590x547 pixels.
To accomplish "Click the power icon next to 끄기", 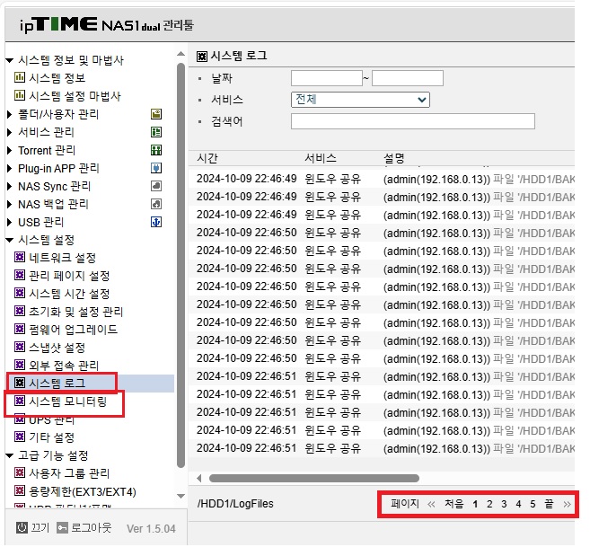I will tap(22, 528).
